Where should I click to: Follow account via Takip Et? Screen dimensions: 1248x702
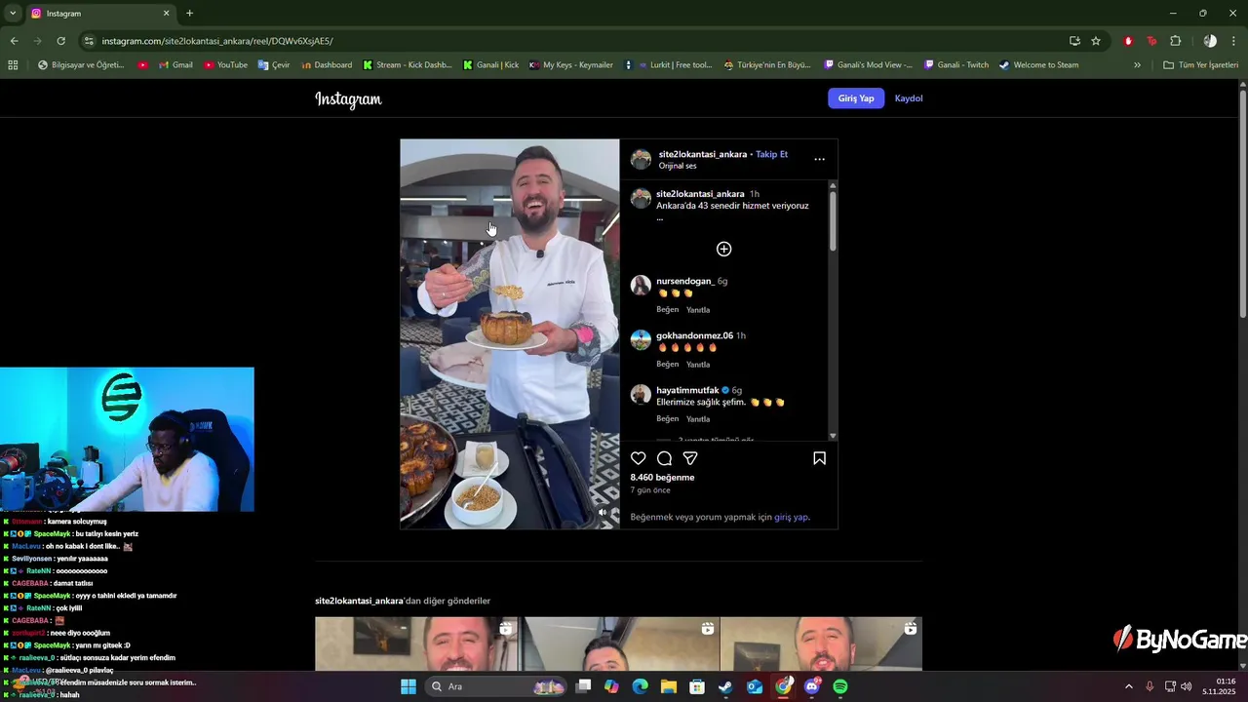pyautogui.click(x=771, y=154)
